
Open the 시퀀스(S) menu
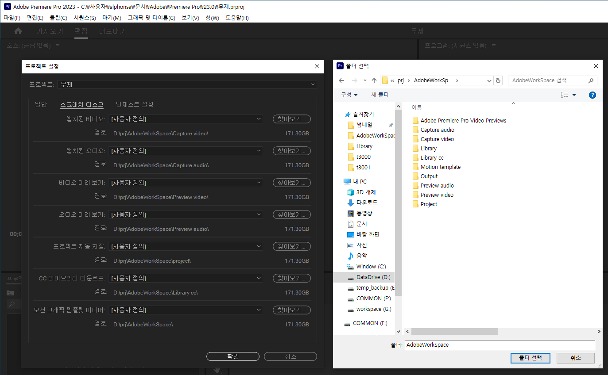[85, 18]
